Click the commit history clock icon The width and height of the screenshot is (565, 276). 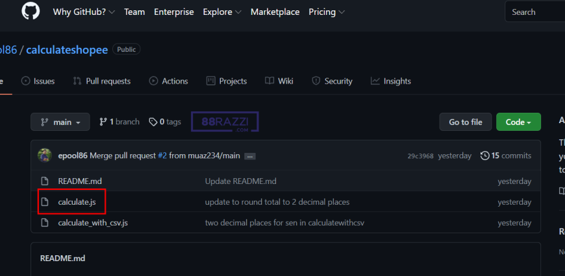click(x=484, y=155)
